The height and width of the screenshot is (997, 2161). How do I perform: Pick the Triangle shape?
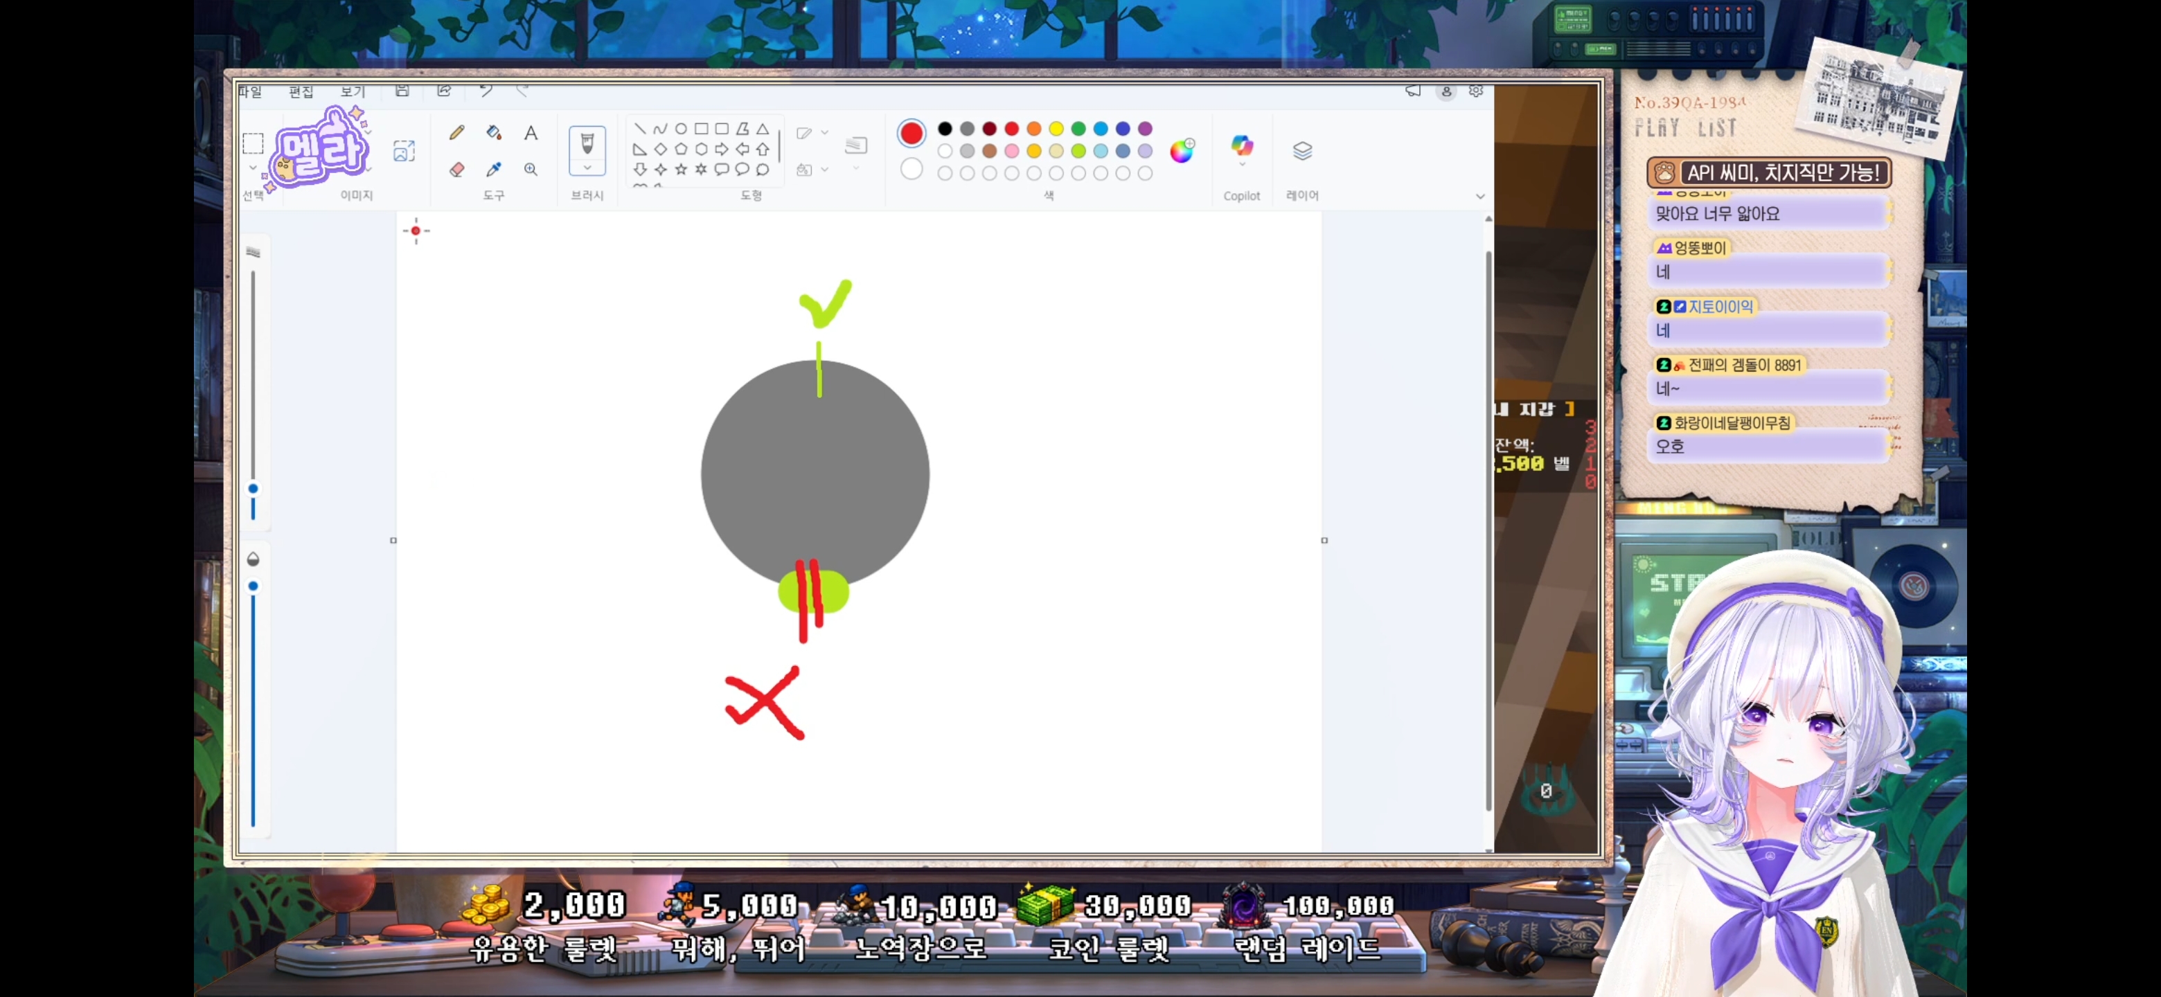[763, 128]
